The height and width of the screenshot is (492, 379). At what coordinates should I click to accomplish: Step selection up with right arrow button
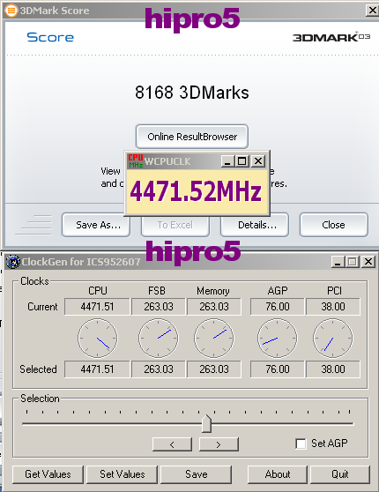(x=219, y=444)
